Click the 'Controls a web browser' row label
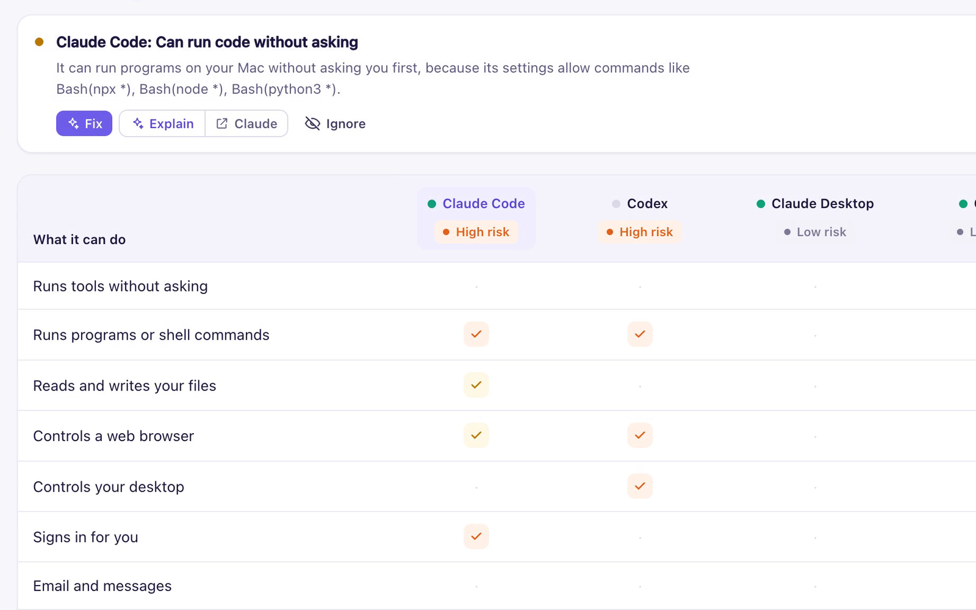The width and height of the screenshot is (976, 610). click(113, 436)
